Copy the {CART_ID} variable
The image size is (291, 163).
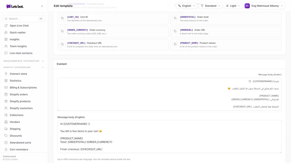pos(62,18)
